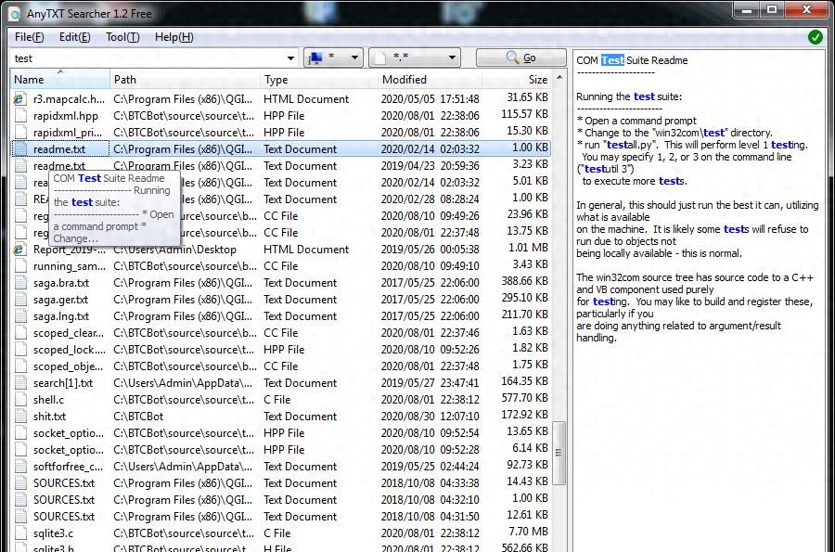Click the HTML file icon for r3.mapcalc.h...

coord(20,99)
